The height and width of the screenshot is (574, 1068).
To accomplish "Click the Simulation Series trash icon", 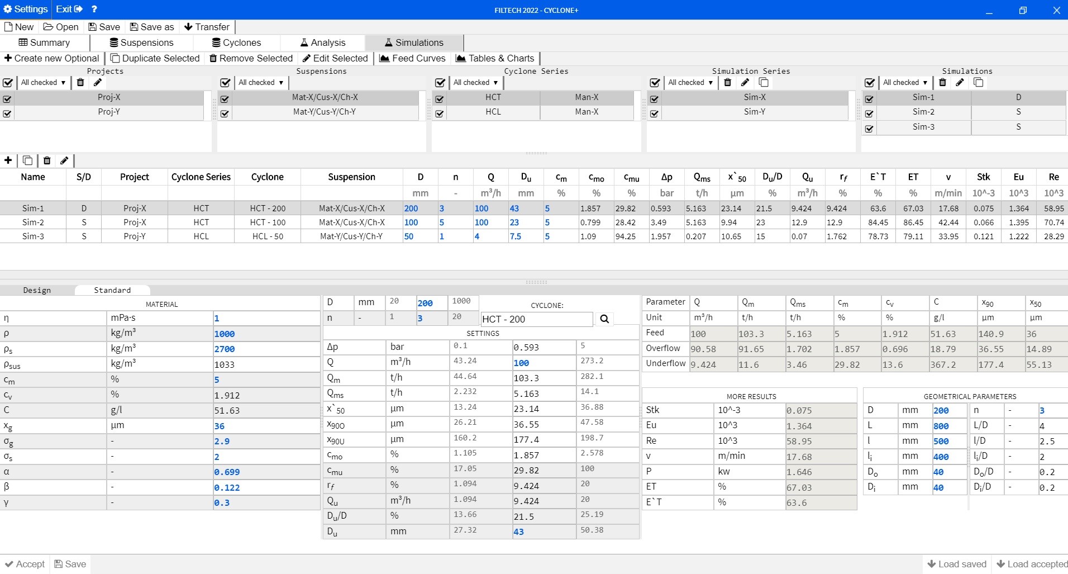I will (x=727, y=83).
